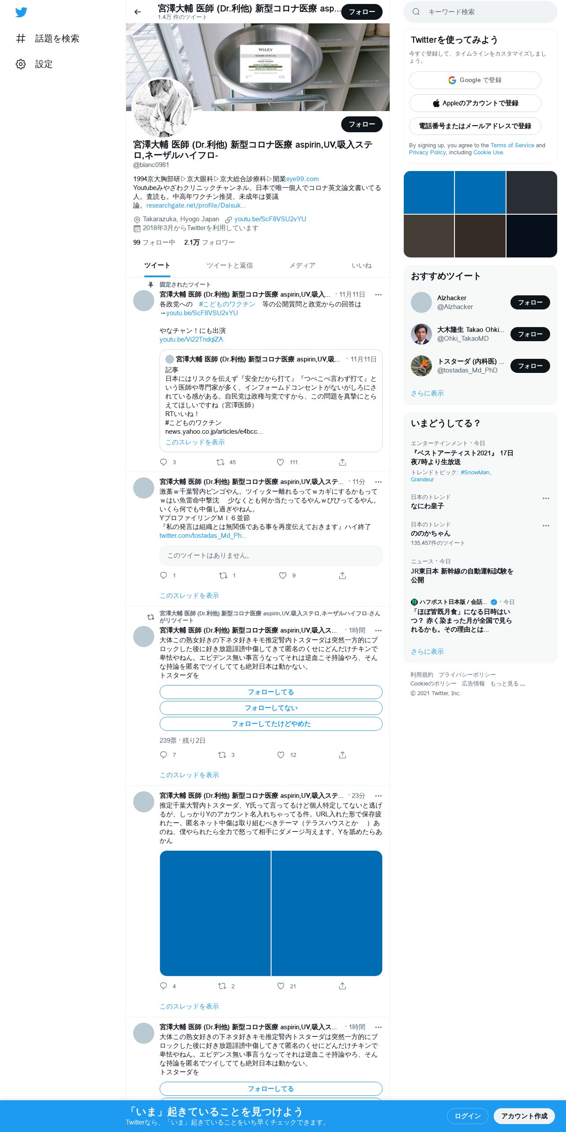
Task: Show thread under the quoted 11月11日 tweet
Action: pos(195,442)
